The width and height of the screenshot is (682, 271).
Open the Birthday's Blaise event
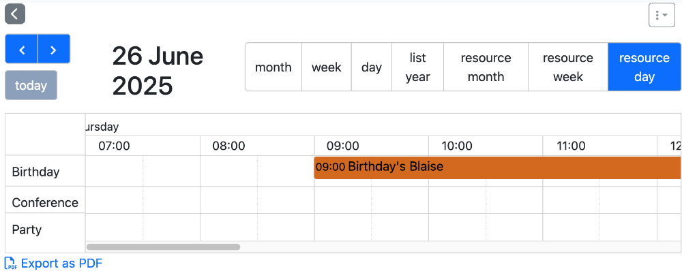pyautogui.click(x=497, y=168)
